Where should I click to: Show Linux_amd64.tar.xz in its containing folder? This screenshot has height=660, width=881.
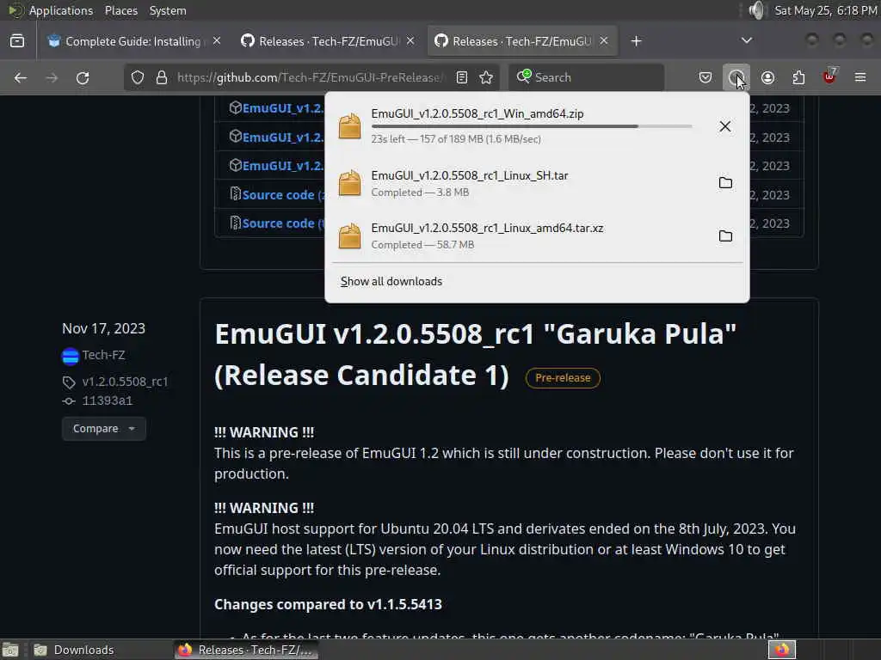pyautogui.click(x=725, y=236)
